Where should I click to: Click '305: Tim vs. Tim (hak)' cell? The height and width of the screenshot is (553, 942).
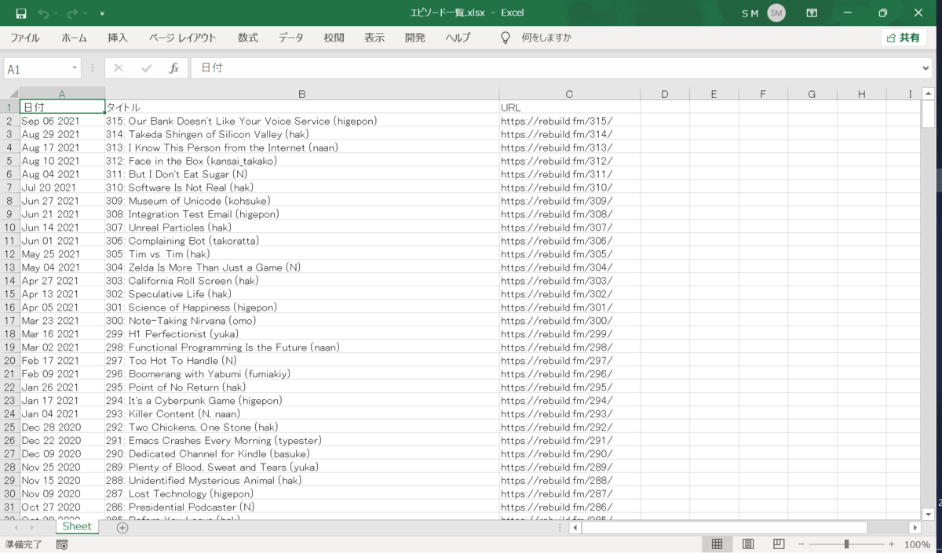coord(302,254)
